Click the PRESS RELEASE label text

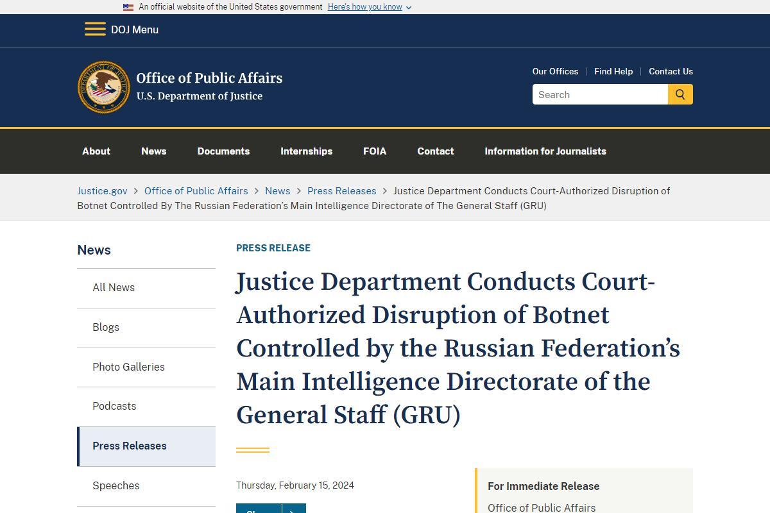[x=273, y=248]
